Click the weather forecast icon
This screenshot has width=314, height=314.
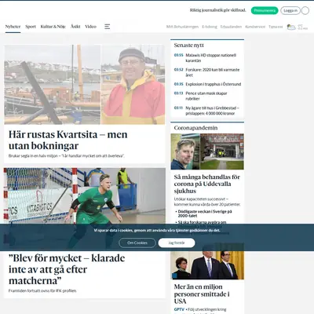pyautogui.click(x=291, y=27)
